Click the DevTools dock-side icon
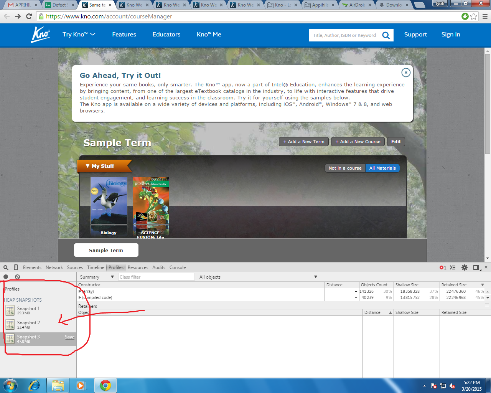Image resolution: width=491 pixels, height=393 pixels. tap(476, 268)
